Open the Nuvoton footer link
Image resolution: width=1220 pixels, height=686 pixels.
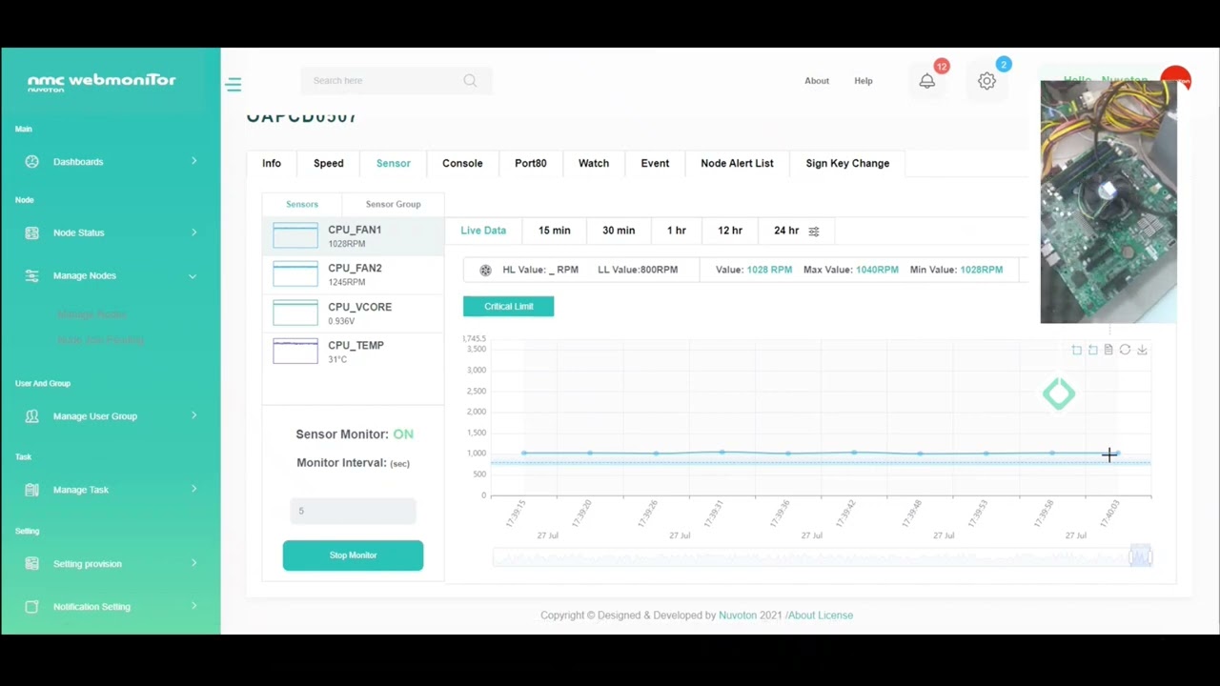coord(738,615)
